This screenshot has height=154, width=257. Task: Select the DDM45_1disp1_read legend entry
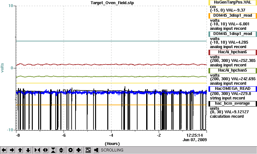[x=233, y=34]
